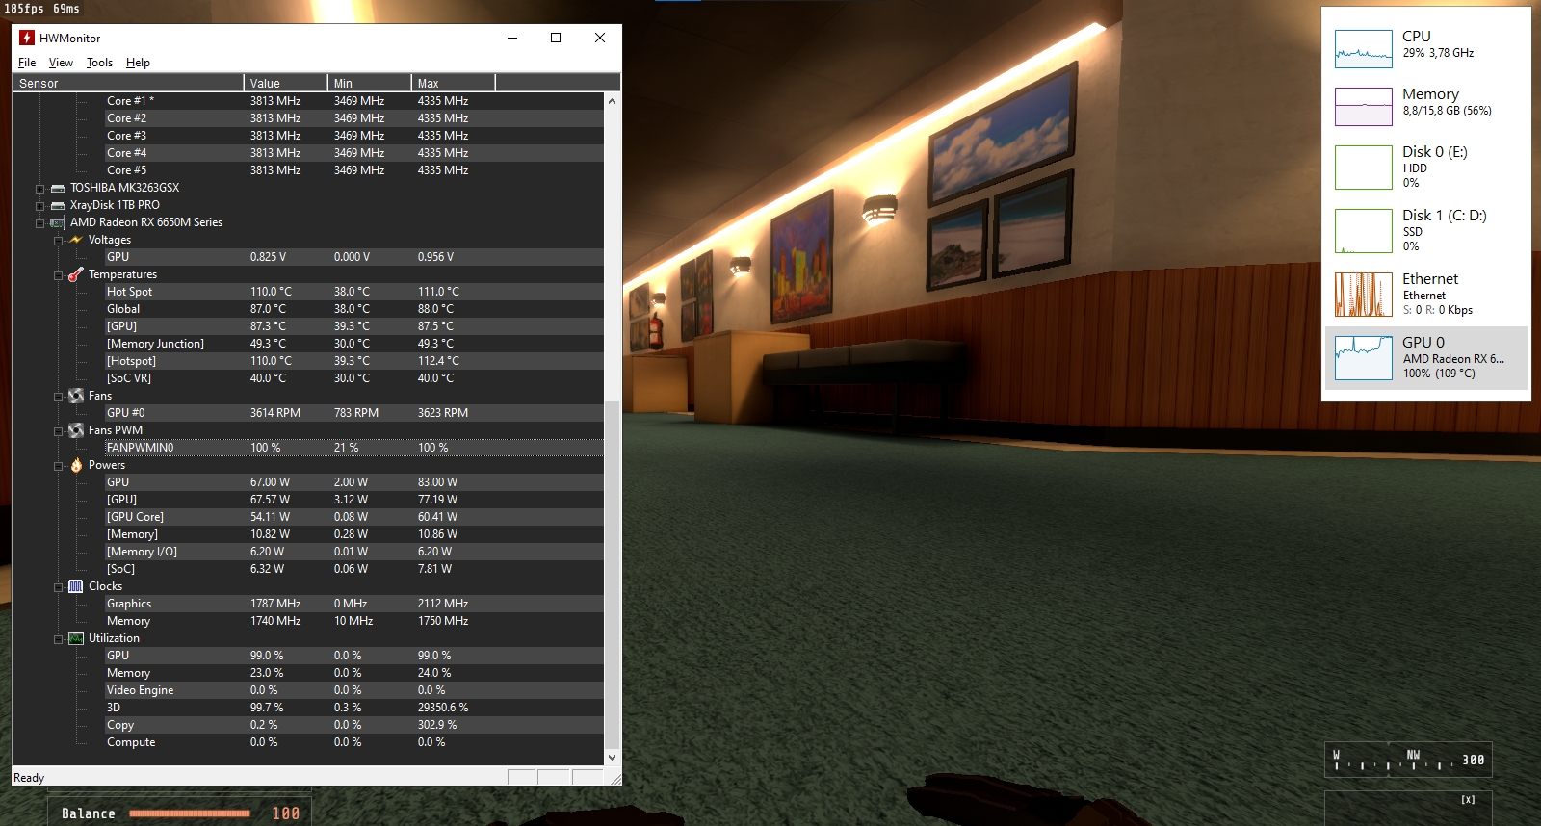
Task: Click the Max column header
Action: [454, 83]
